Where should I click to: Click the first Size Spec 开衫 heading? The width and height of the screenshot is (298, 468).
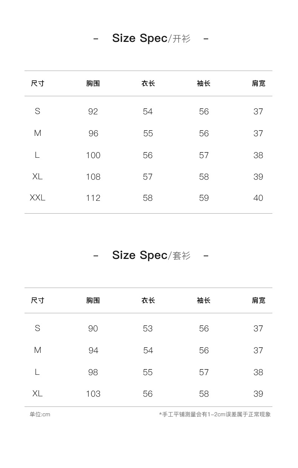point(151,38)
